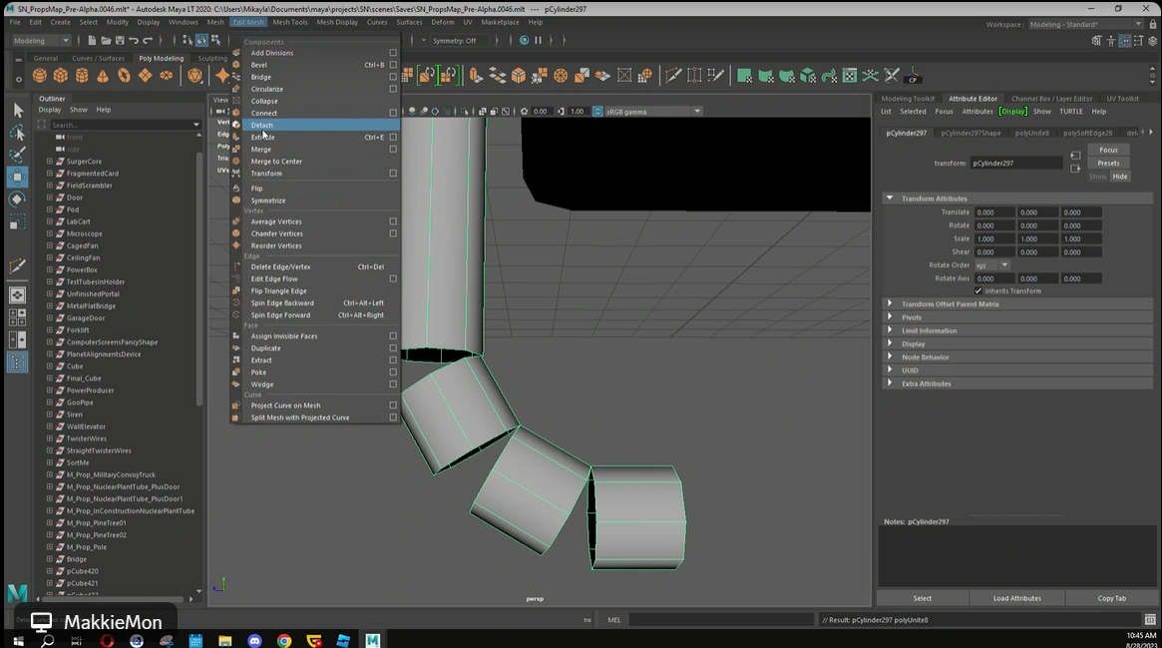Expand the SurgerCore outliner node

point(50,162)
